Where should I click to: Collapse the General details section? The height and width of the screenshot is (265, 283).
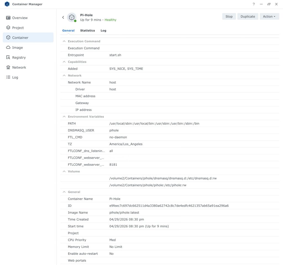point(64,192)
